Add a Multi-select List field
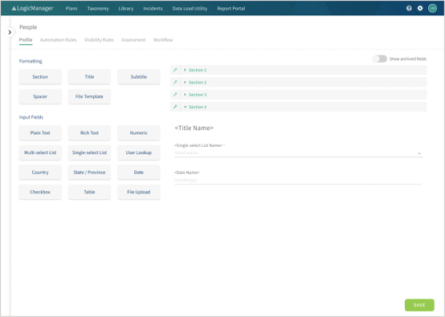The image size is (445, 317). 40,152
